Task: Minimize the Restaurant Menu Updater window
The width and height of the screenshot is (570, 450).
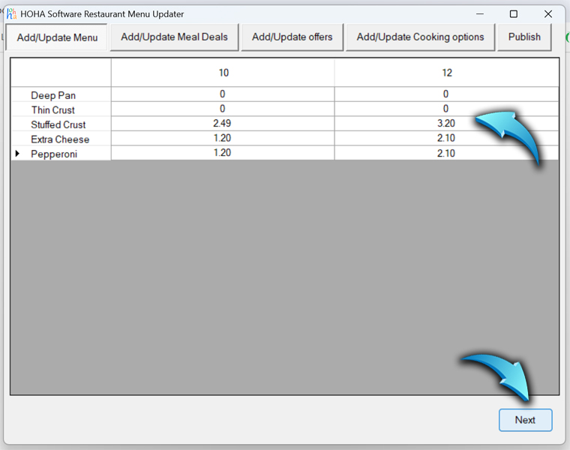Action: tap(478, 14)
